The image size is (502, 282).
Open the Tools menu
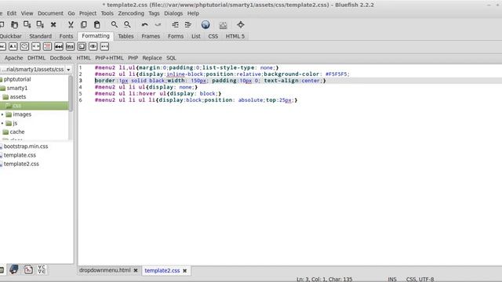click(107, 13)
